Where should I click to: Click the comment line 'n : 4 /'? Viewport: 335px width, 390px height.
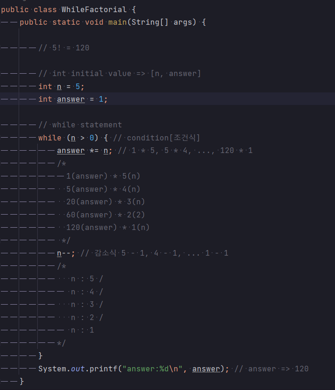tap(87, 292)
